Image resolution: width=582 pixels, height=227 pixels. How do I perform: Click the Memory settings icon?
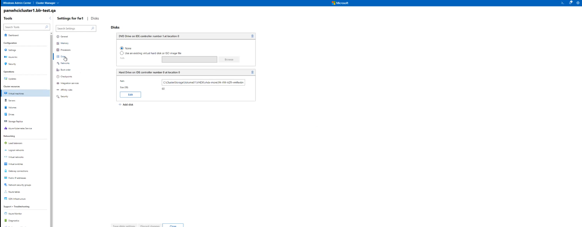(x=58, y=43)
